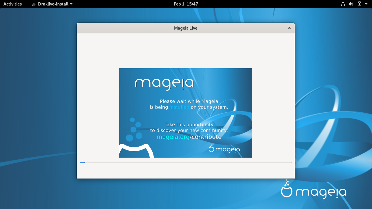Viewport: 372px width, 209px height.
Task: Click the installation progress bar
Action: 186,163
